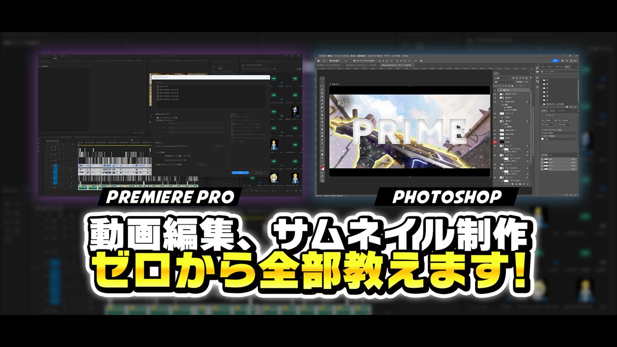Open Photoshop's レイヤー menu
617x347 pixels.
coord(345,56)
